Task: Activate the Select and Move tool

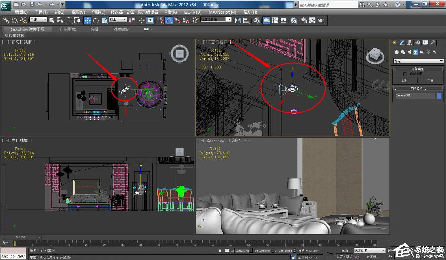Action: tap(88, 20)
